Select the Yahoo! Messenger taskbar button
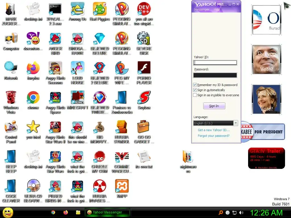 pyautogui.click(x=107, y=212)
